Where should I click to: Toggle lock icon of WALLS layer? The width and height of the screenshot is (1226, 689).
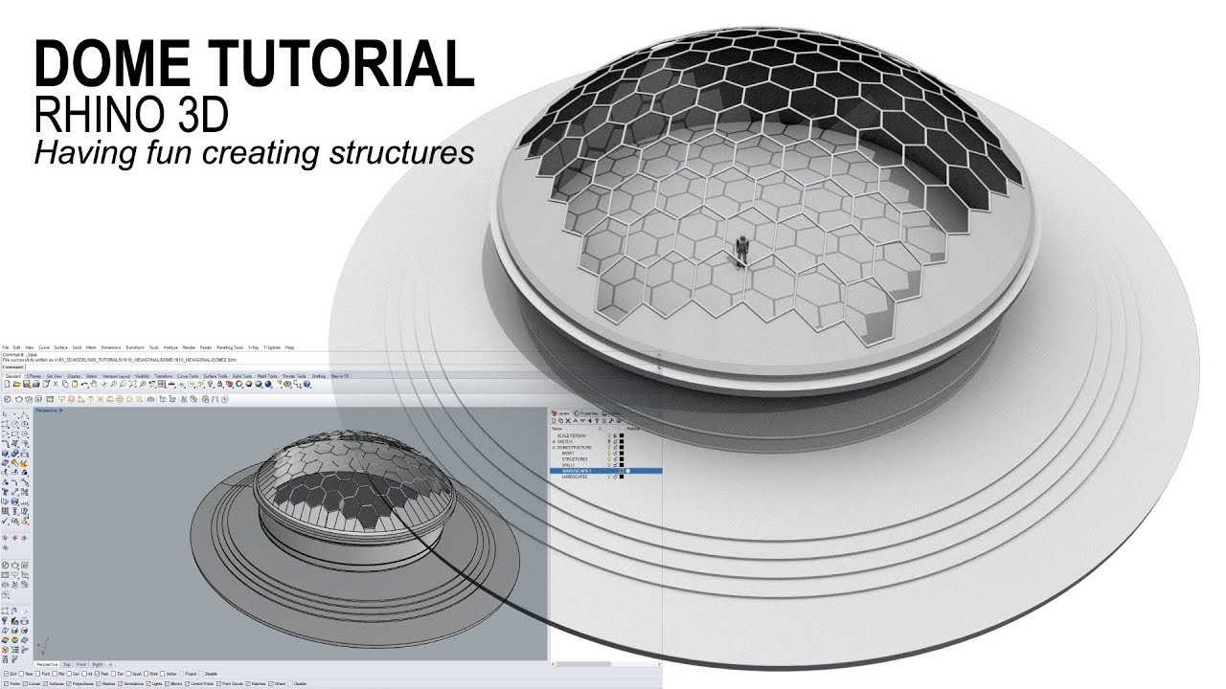pos(615,465)
